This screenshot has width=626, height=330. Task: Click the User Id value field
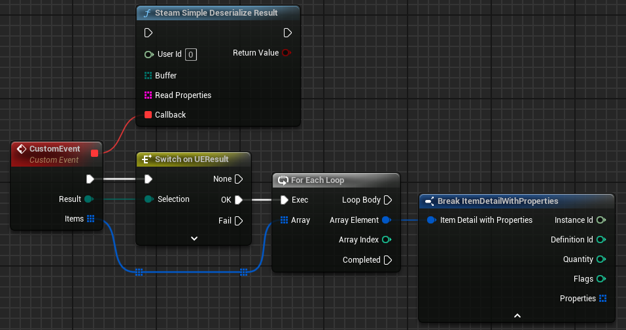[191, 54]
